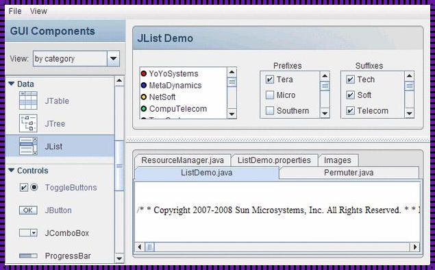Switch to the Permuter.java tab

349,173
